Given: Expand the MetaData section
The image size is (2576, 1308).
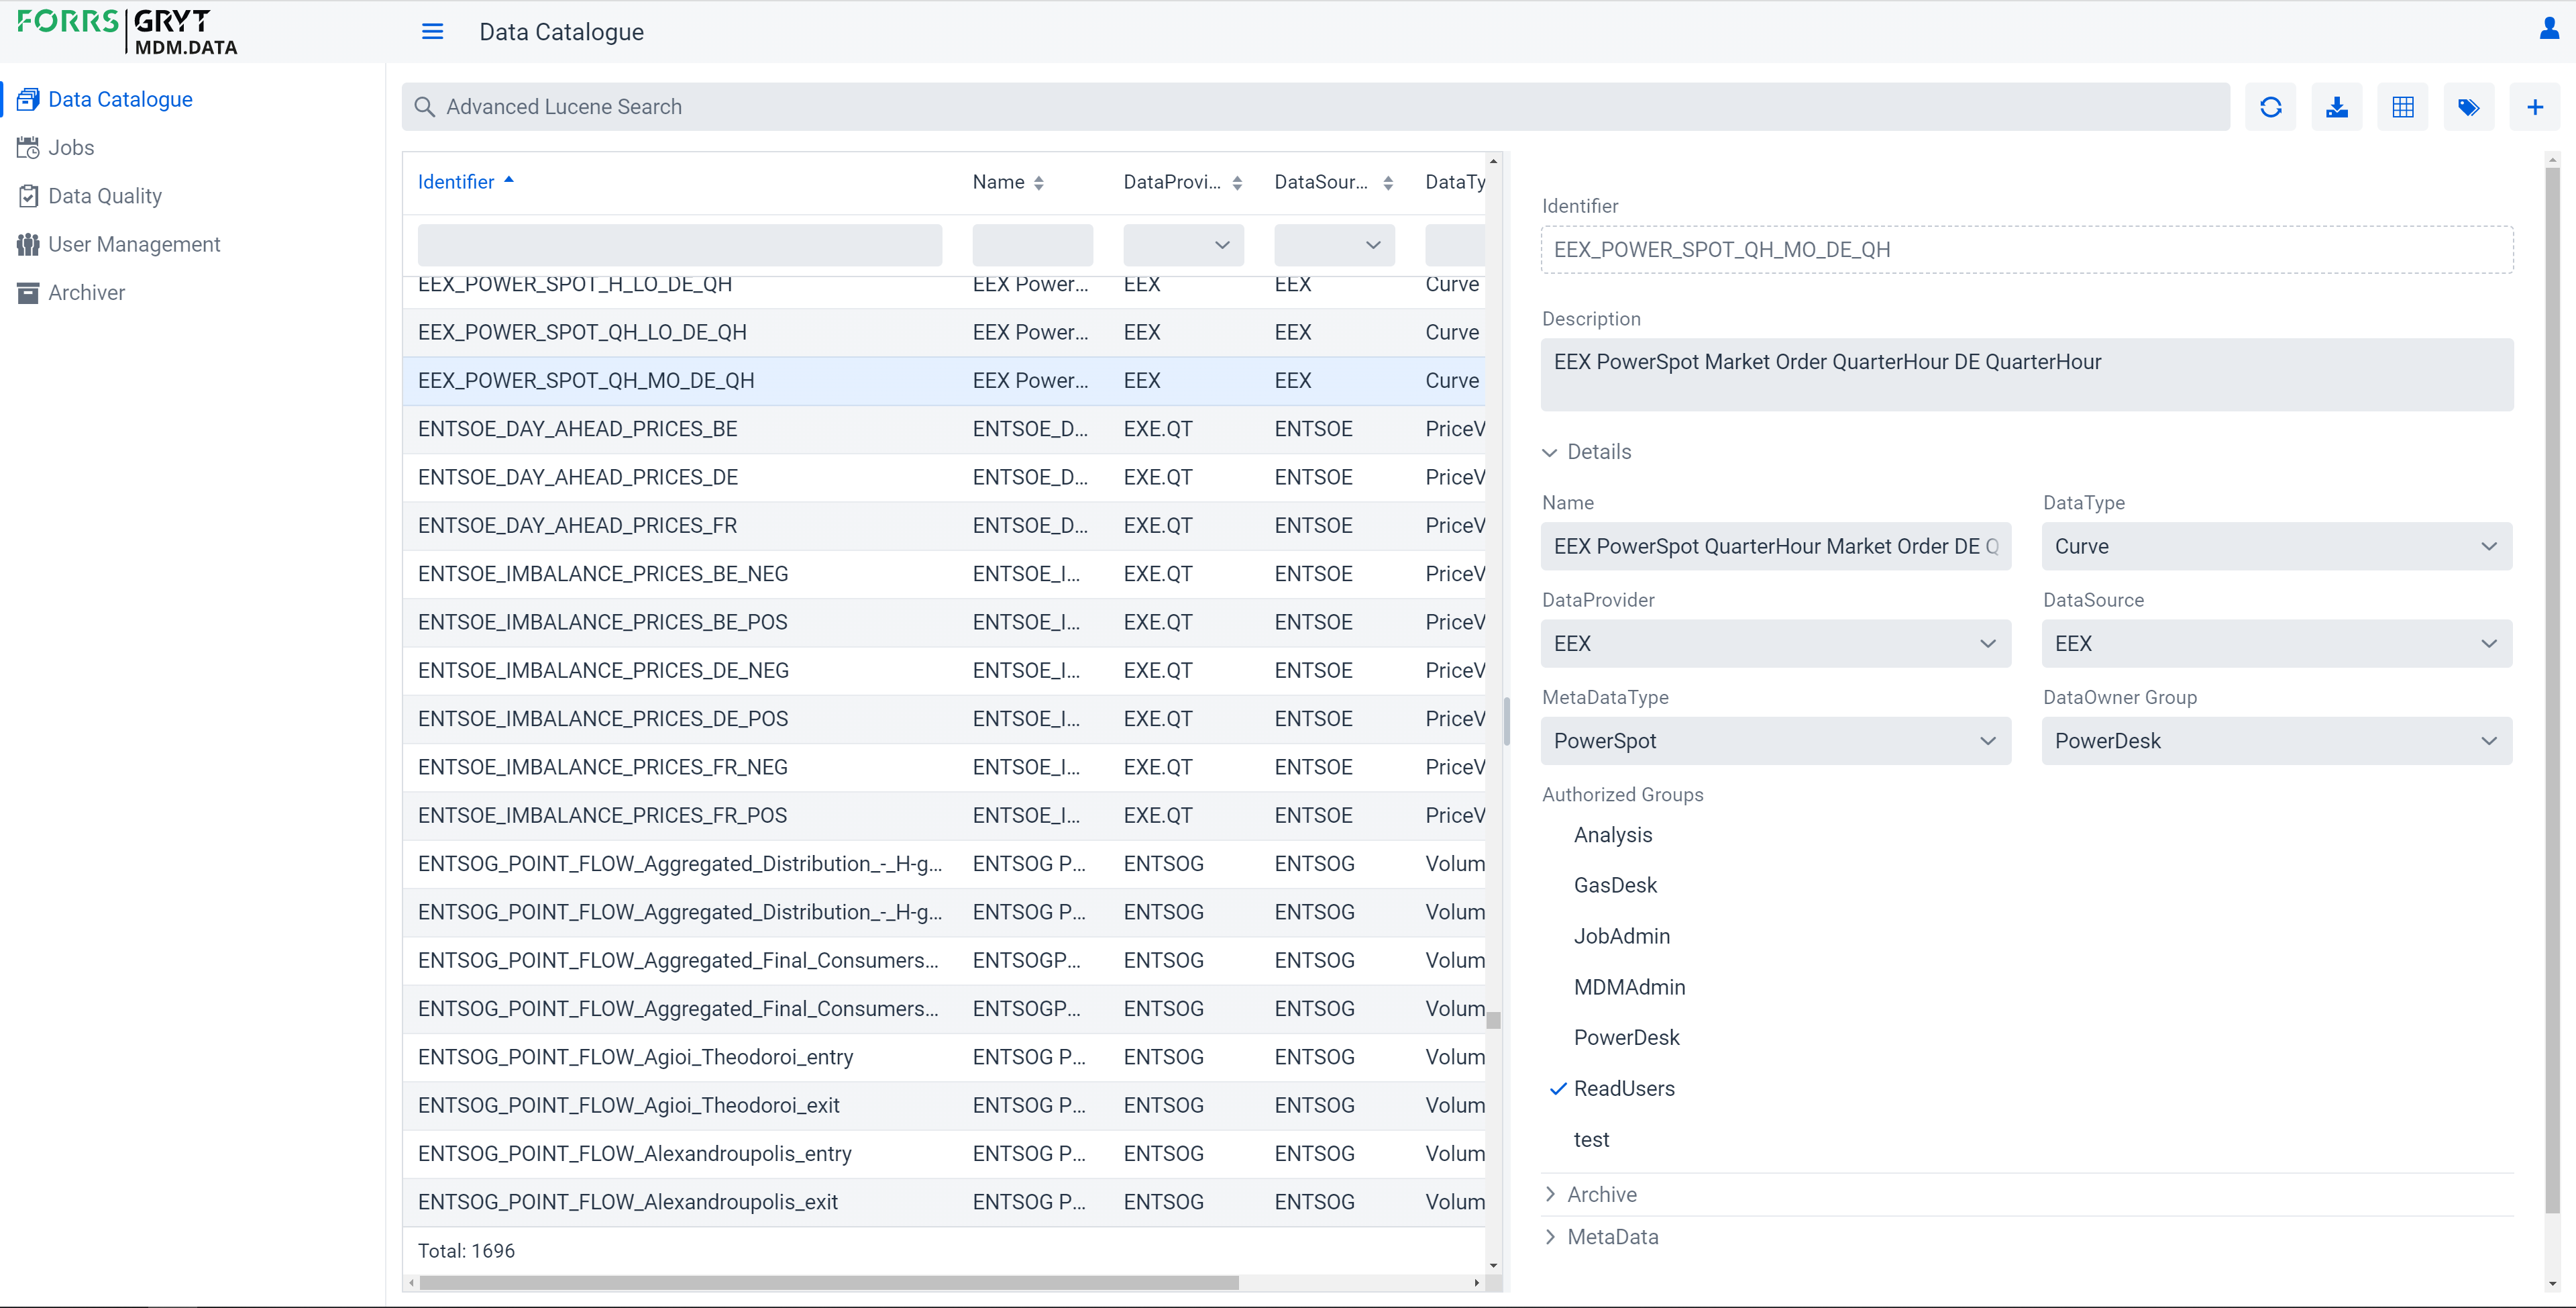Looking at the screenshot, I should [x=1600, y=1237].
